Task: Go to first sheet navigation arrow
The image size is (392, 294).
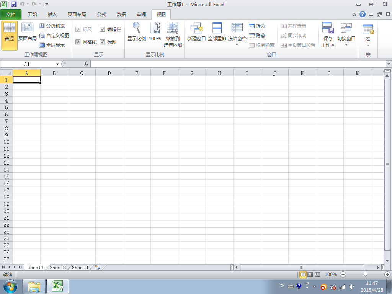Action: click(3, 267)
